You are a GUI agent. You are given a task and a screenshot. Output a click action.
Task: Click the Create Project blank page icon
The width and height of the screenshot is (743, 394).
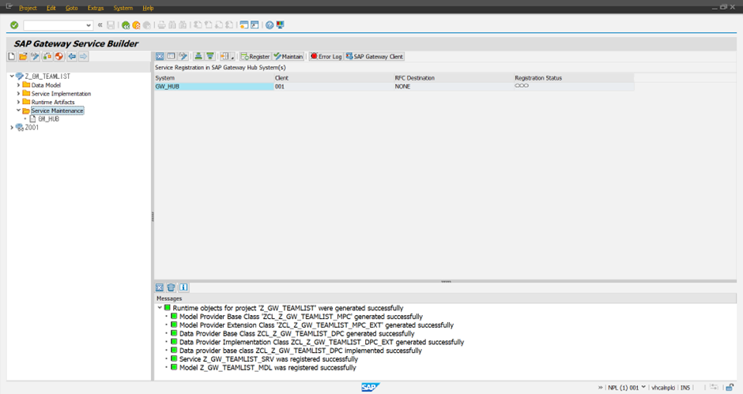click(x=12, y=56)
